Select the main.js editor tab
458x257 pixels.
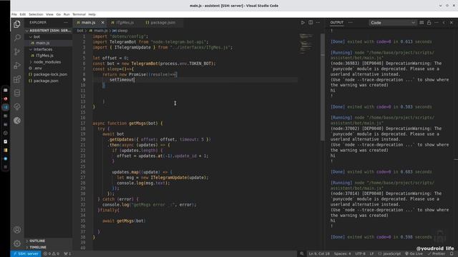pos(89,22)
